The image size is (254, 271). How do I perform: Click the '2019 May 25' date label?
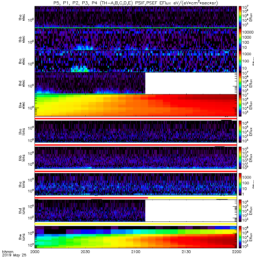click(14, 255)
